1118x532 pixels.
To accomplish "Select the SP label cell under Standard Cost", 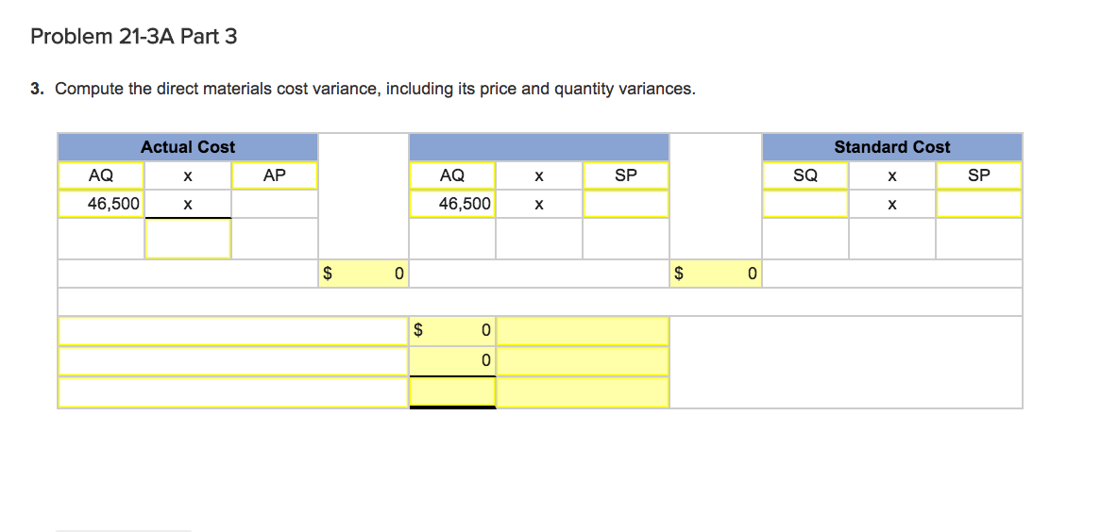I will [979, 175].
